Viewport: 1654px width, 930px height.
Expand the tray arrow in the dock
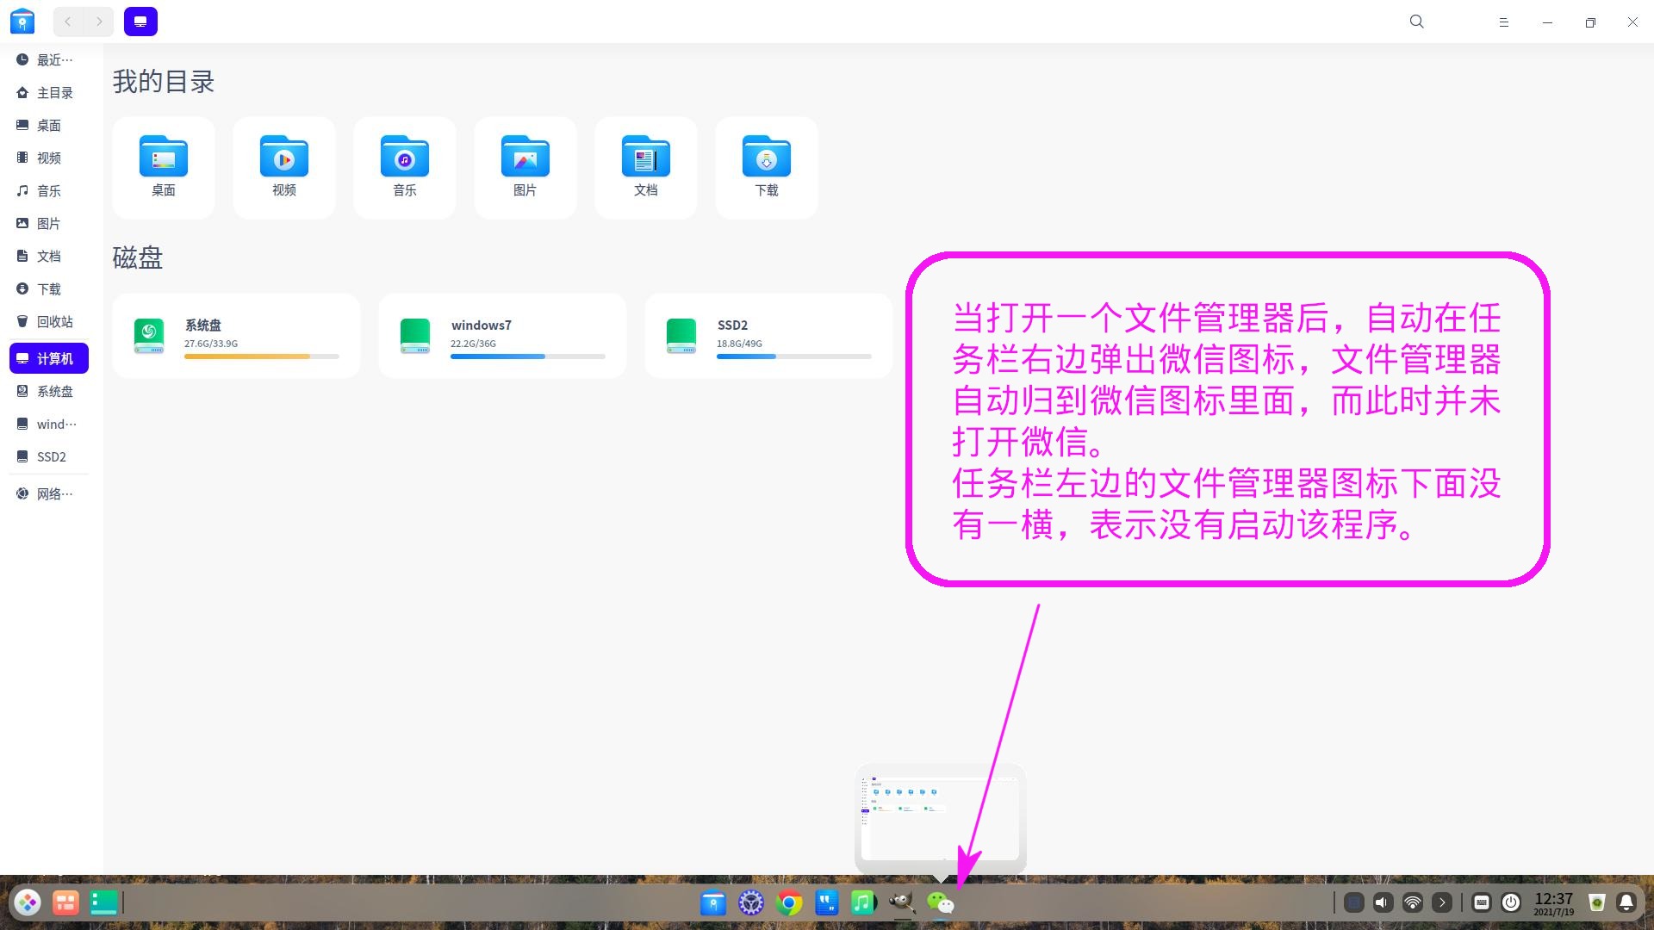pyautogui.click(x=1441, y=902)
